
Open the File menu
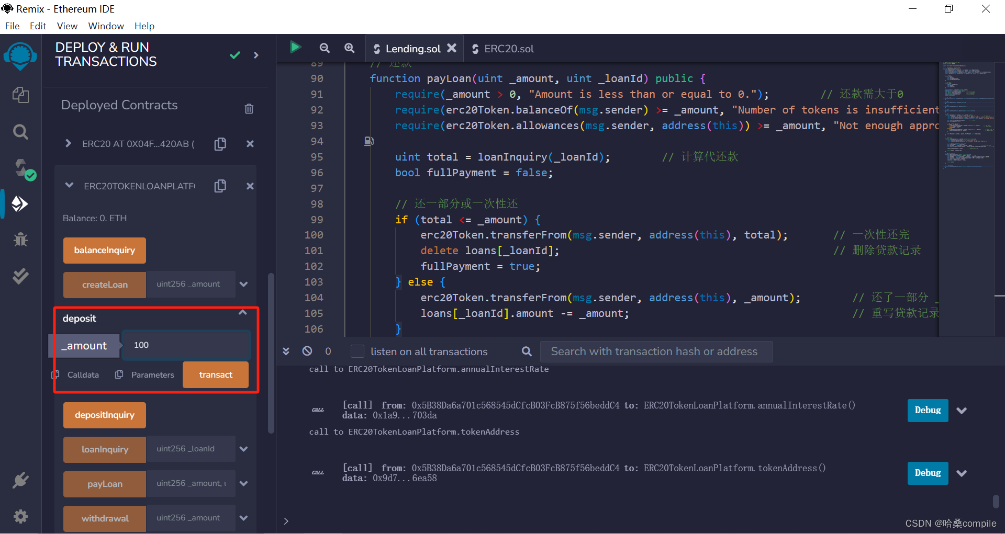pyautogui.click(x=12, y=26)
